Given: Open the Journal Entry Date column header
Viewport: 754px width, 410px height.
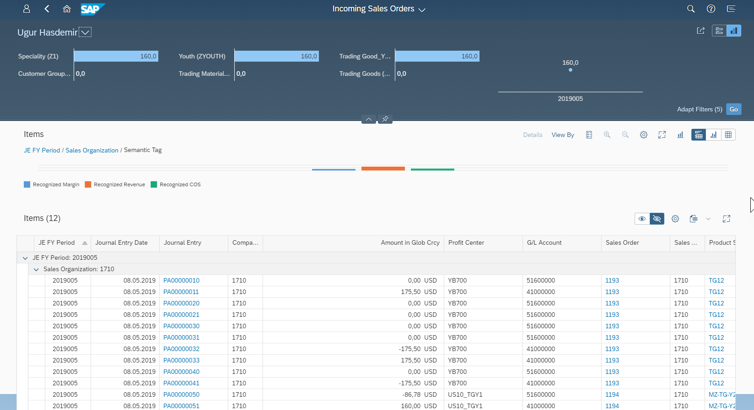Looking at the screenshot, I should pos(125,243).
